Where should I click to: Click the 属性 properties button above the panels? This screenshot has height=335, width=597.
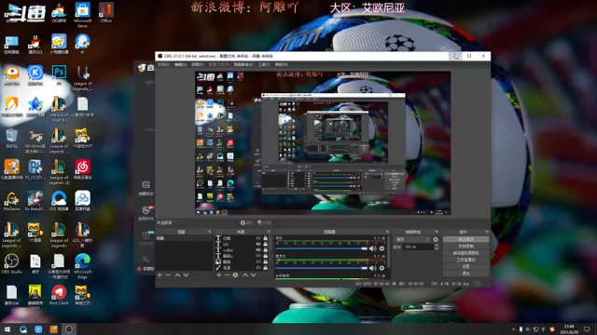(x=246, y=222)
